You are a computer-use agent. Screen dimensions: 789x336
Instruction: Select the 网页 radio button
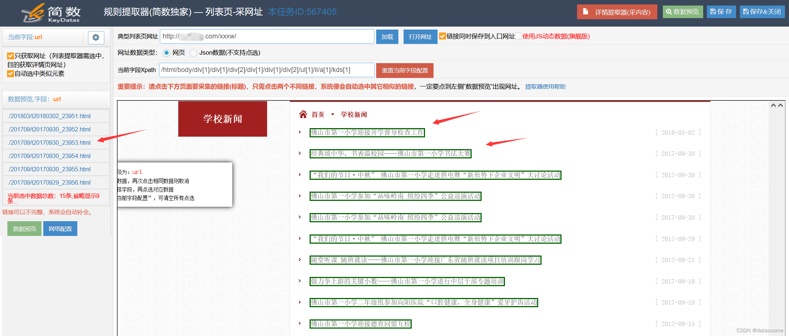click(x=166, y=53)
